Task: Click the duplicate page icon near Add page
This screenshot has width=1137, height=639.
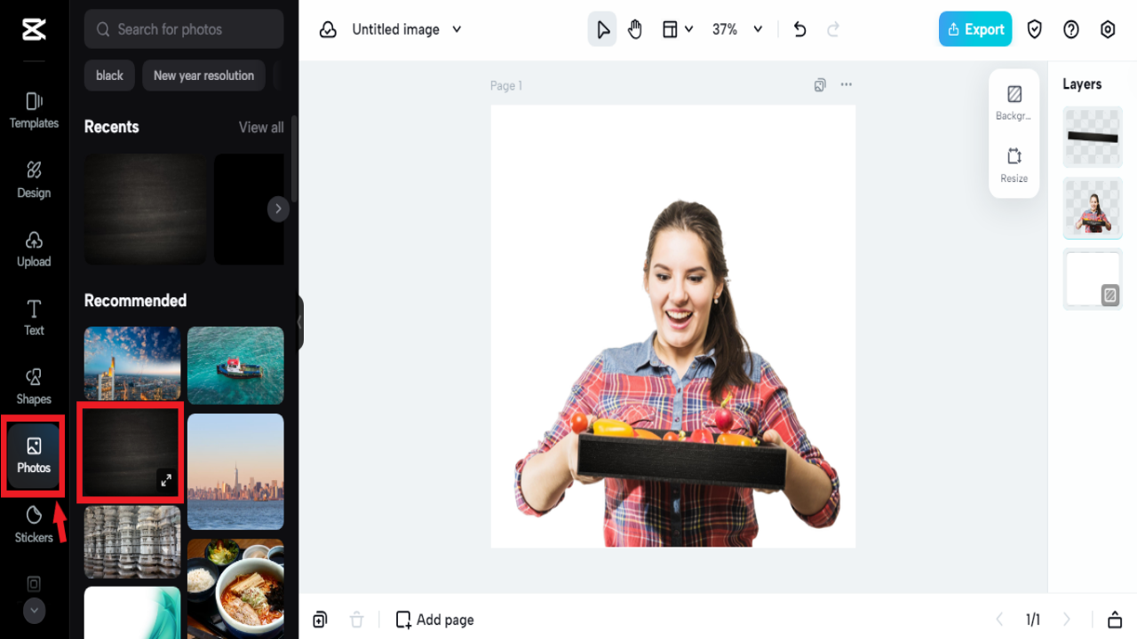Action: tap(320, 619)
